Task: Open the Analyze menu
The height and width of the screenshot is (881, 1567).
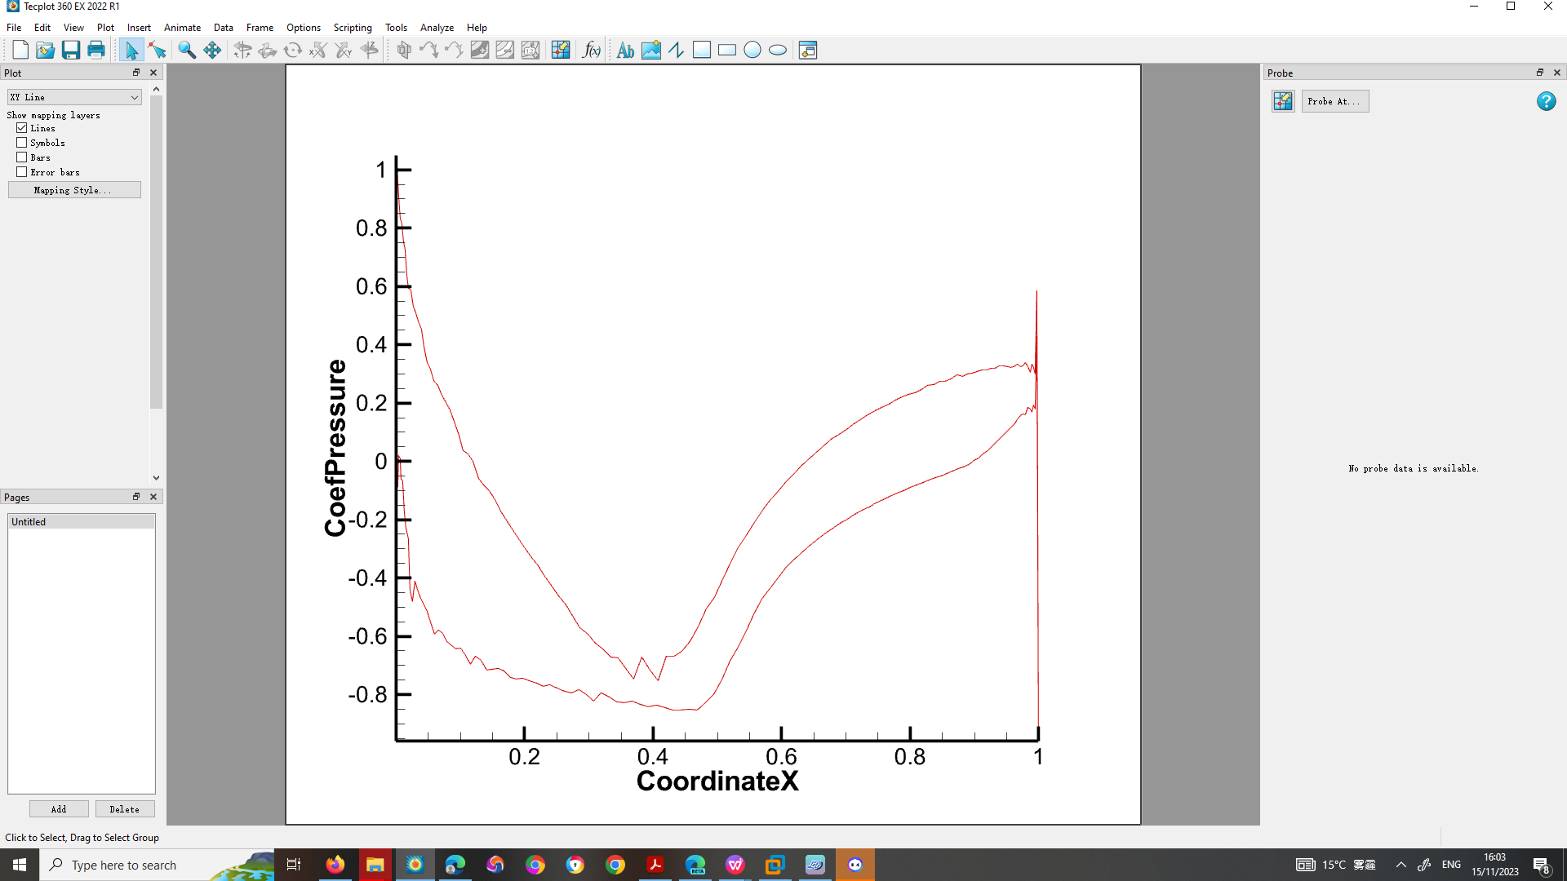Action: (x=437, y=27)
